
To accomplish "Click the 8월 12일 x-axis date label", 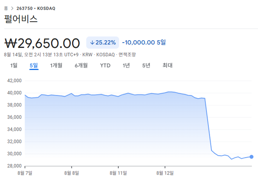I will [x=165, y=173].
